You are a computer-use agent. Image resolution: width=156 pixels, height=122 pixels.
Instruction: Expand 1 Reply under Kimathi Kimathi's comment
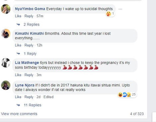pos(30,54)
